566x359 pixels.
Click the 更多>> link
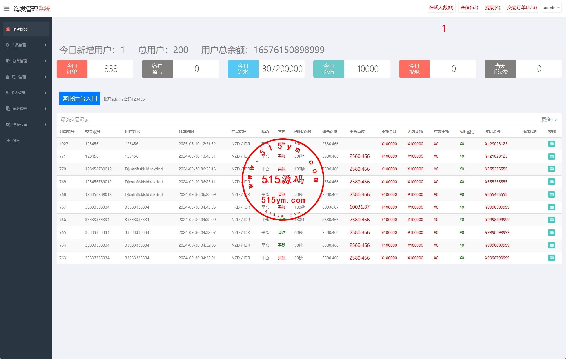point(549,119)
